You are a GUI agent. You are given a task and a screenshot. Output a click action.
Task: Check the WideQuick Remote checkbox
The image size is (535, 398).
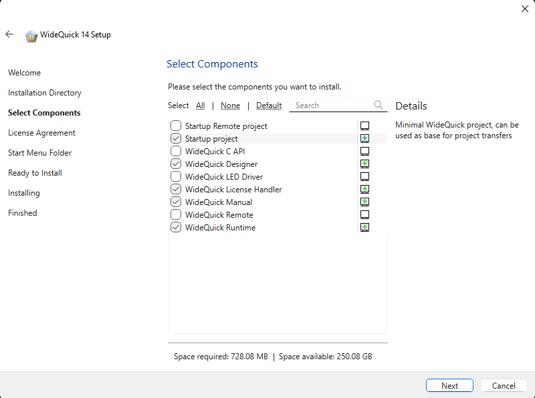coord(176,214)
